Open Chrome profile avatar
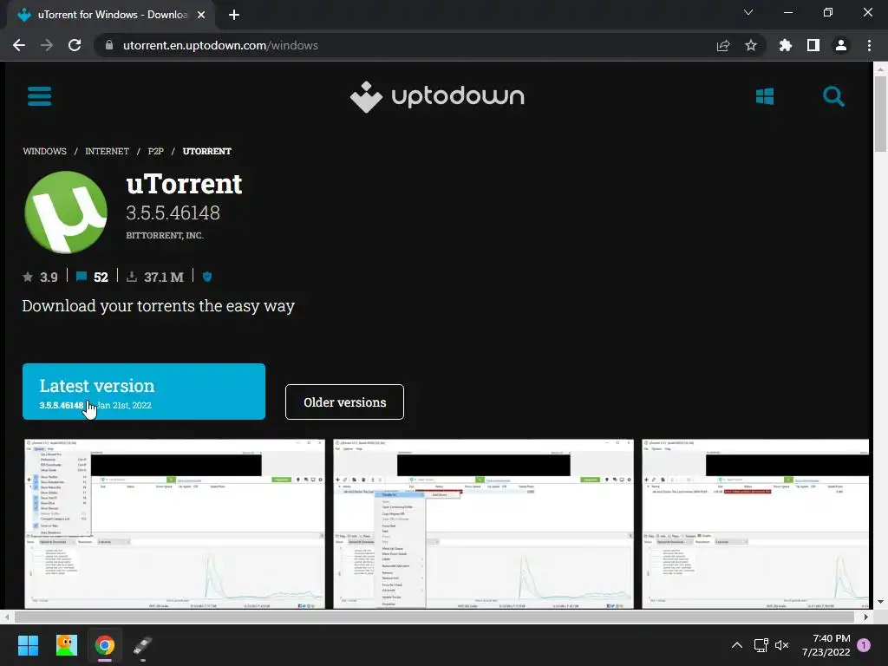888x666 pixels. (x=841, y=45)
